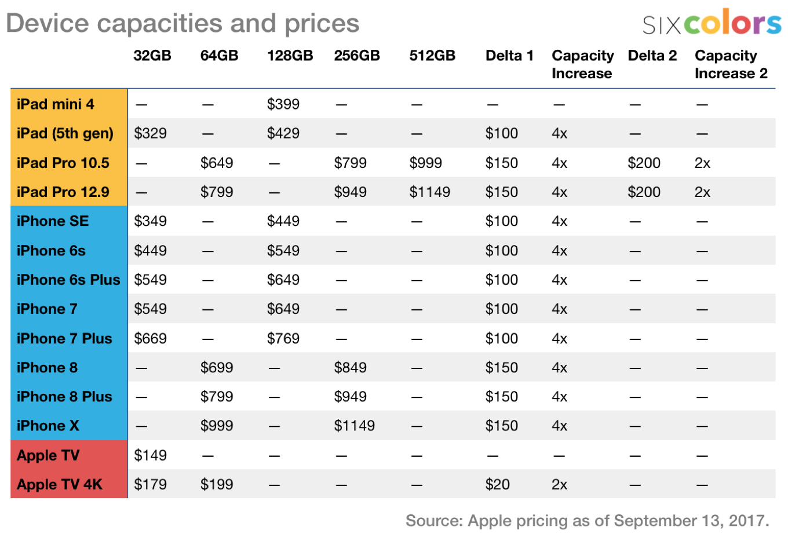Image resolution: width=788 pixels, height=541 pixels.
Task: Click the 32GB column header
Action: coord(152,56)
